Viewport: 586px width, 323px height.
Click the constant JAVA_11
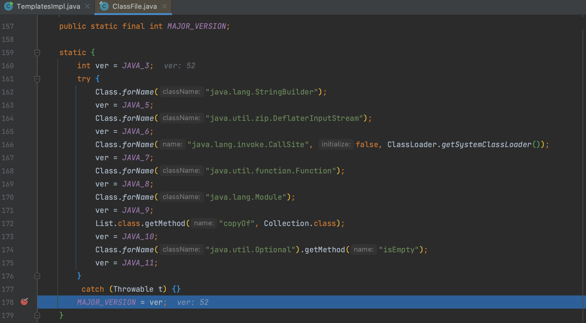(x=138, y=263)
